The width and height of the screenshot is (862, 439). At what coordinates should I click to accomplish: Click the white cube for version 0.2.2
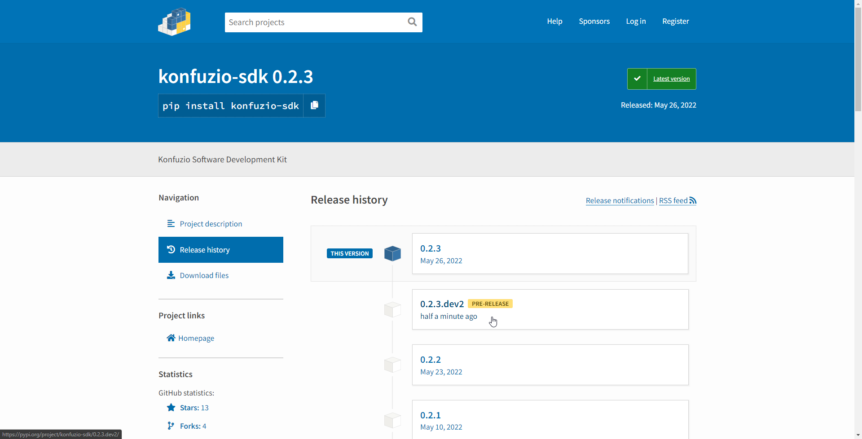392,365
